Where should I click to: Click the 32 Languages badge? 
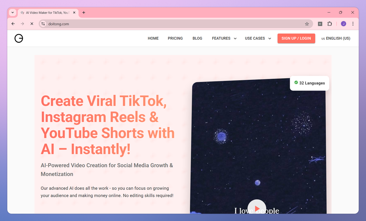click(x=310, y=83)
